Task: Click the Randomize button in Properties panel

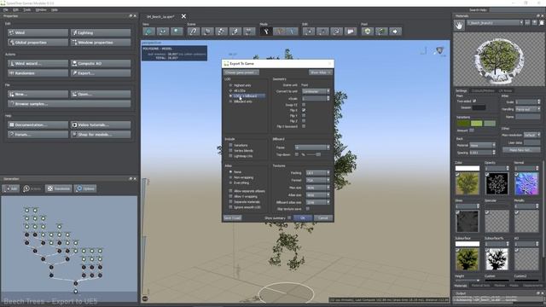Action: [38, 73]
